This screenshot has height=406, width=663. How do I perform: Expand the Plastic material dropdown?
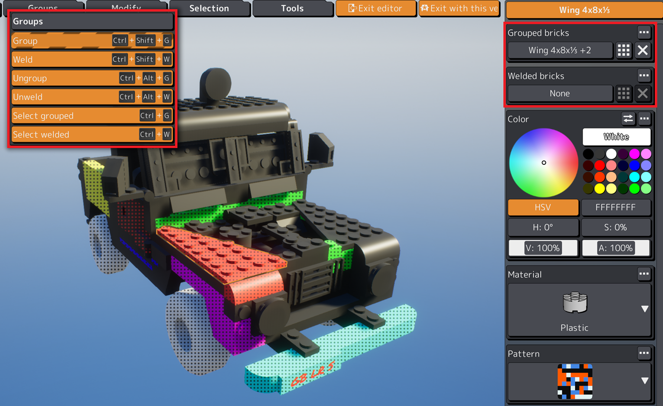click(645, 309)
